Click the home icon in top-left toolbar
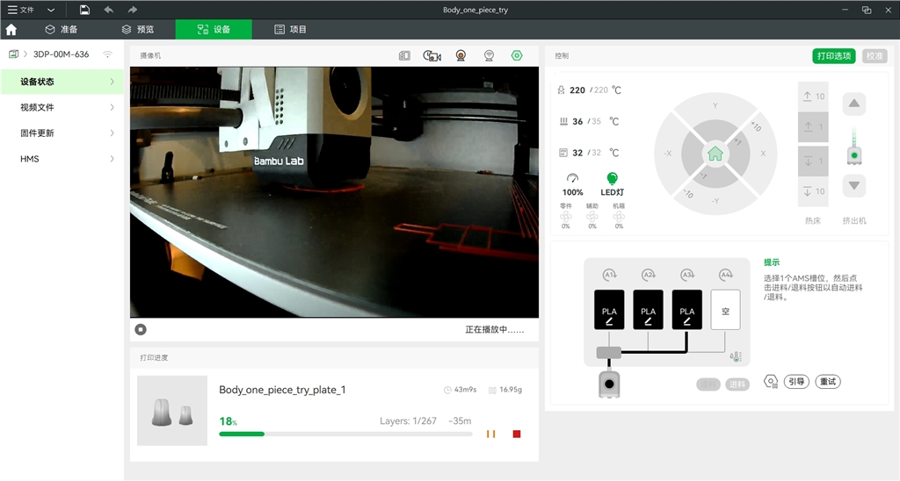 11,29
